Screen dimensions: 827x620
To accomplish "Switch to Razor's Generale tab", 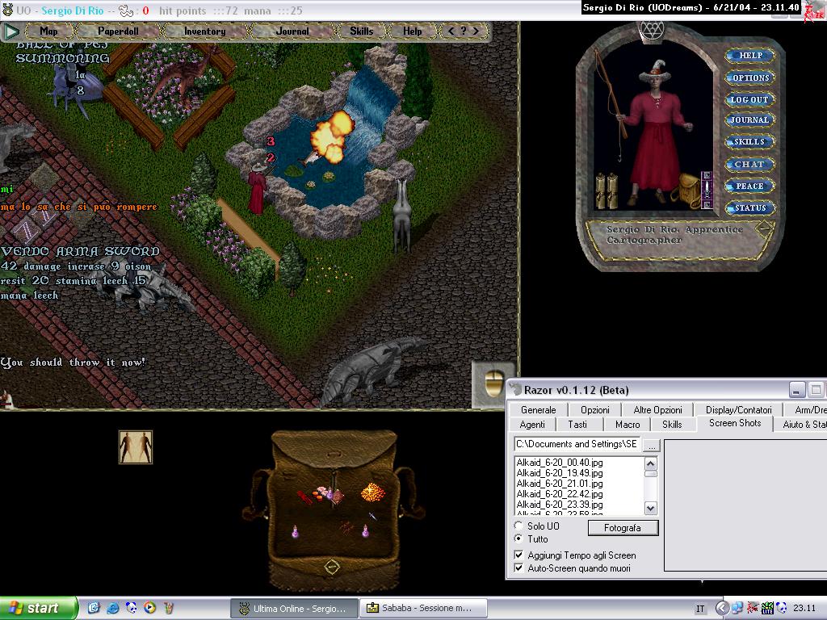I will [x=538, y=409].
